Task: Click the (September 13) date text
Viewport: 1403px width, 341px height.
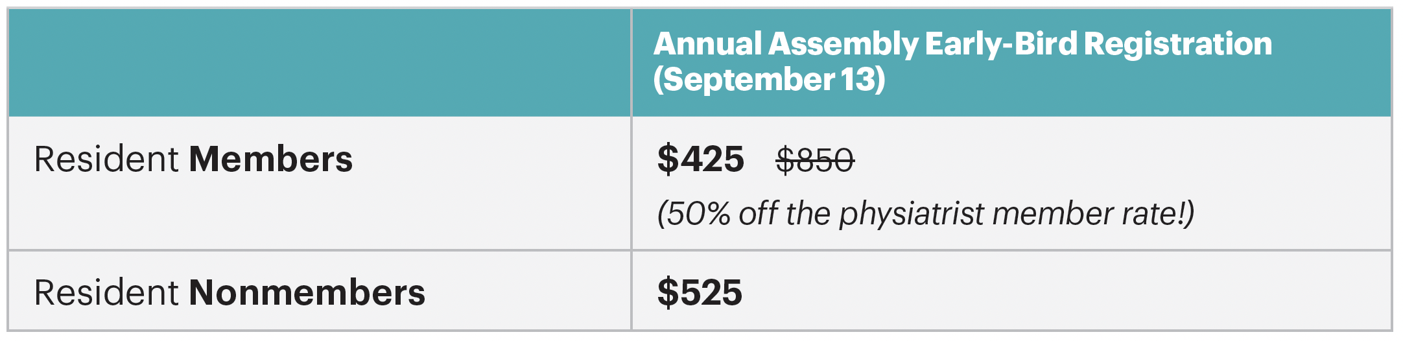Action: point(769,79)
